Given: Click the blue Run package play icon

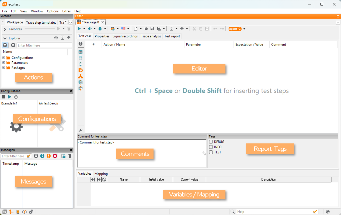Looking at the screenshot, I should coord(79,29).
